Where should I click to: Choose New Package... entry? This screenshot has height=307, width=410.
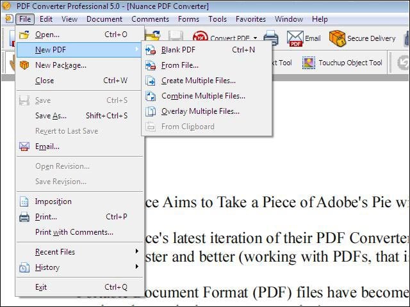tap(80, 65)
